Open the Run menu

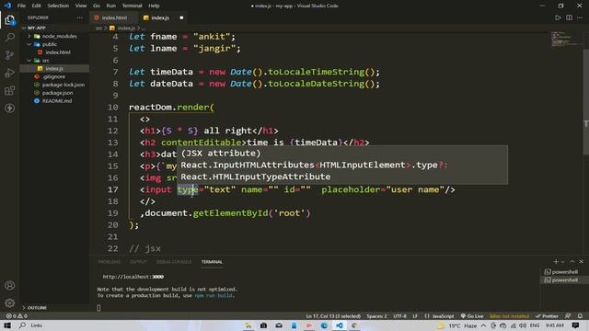[x=110, y=6]
